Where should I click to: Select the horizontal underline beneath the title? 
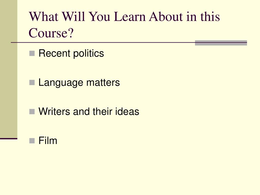[x=129, y=43]
